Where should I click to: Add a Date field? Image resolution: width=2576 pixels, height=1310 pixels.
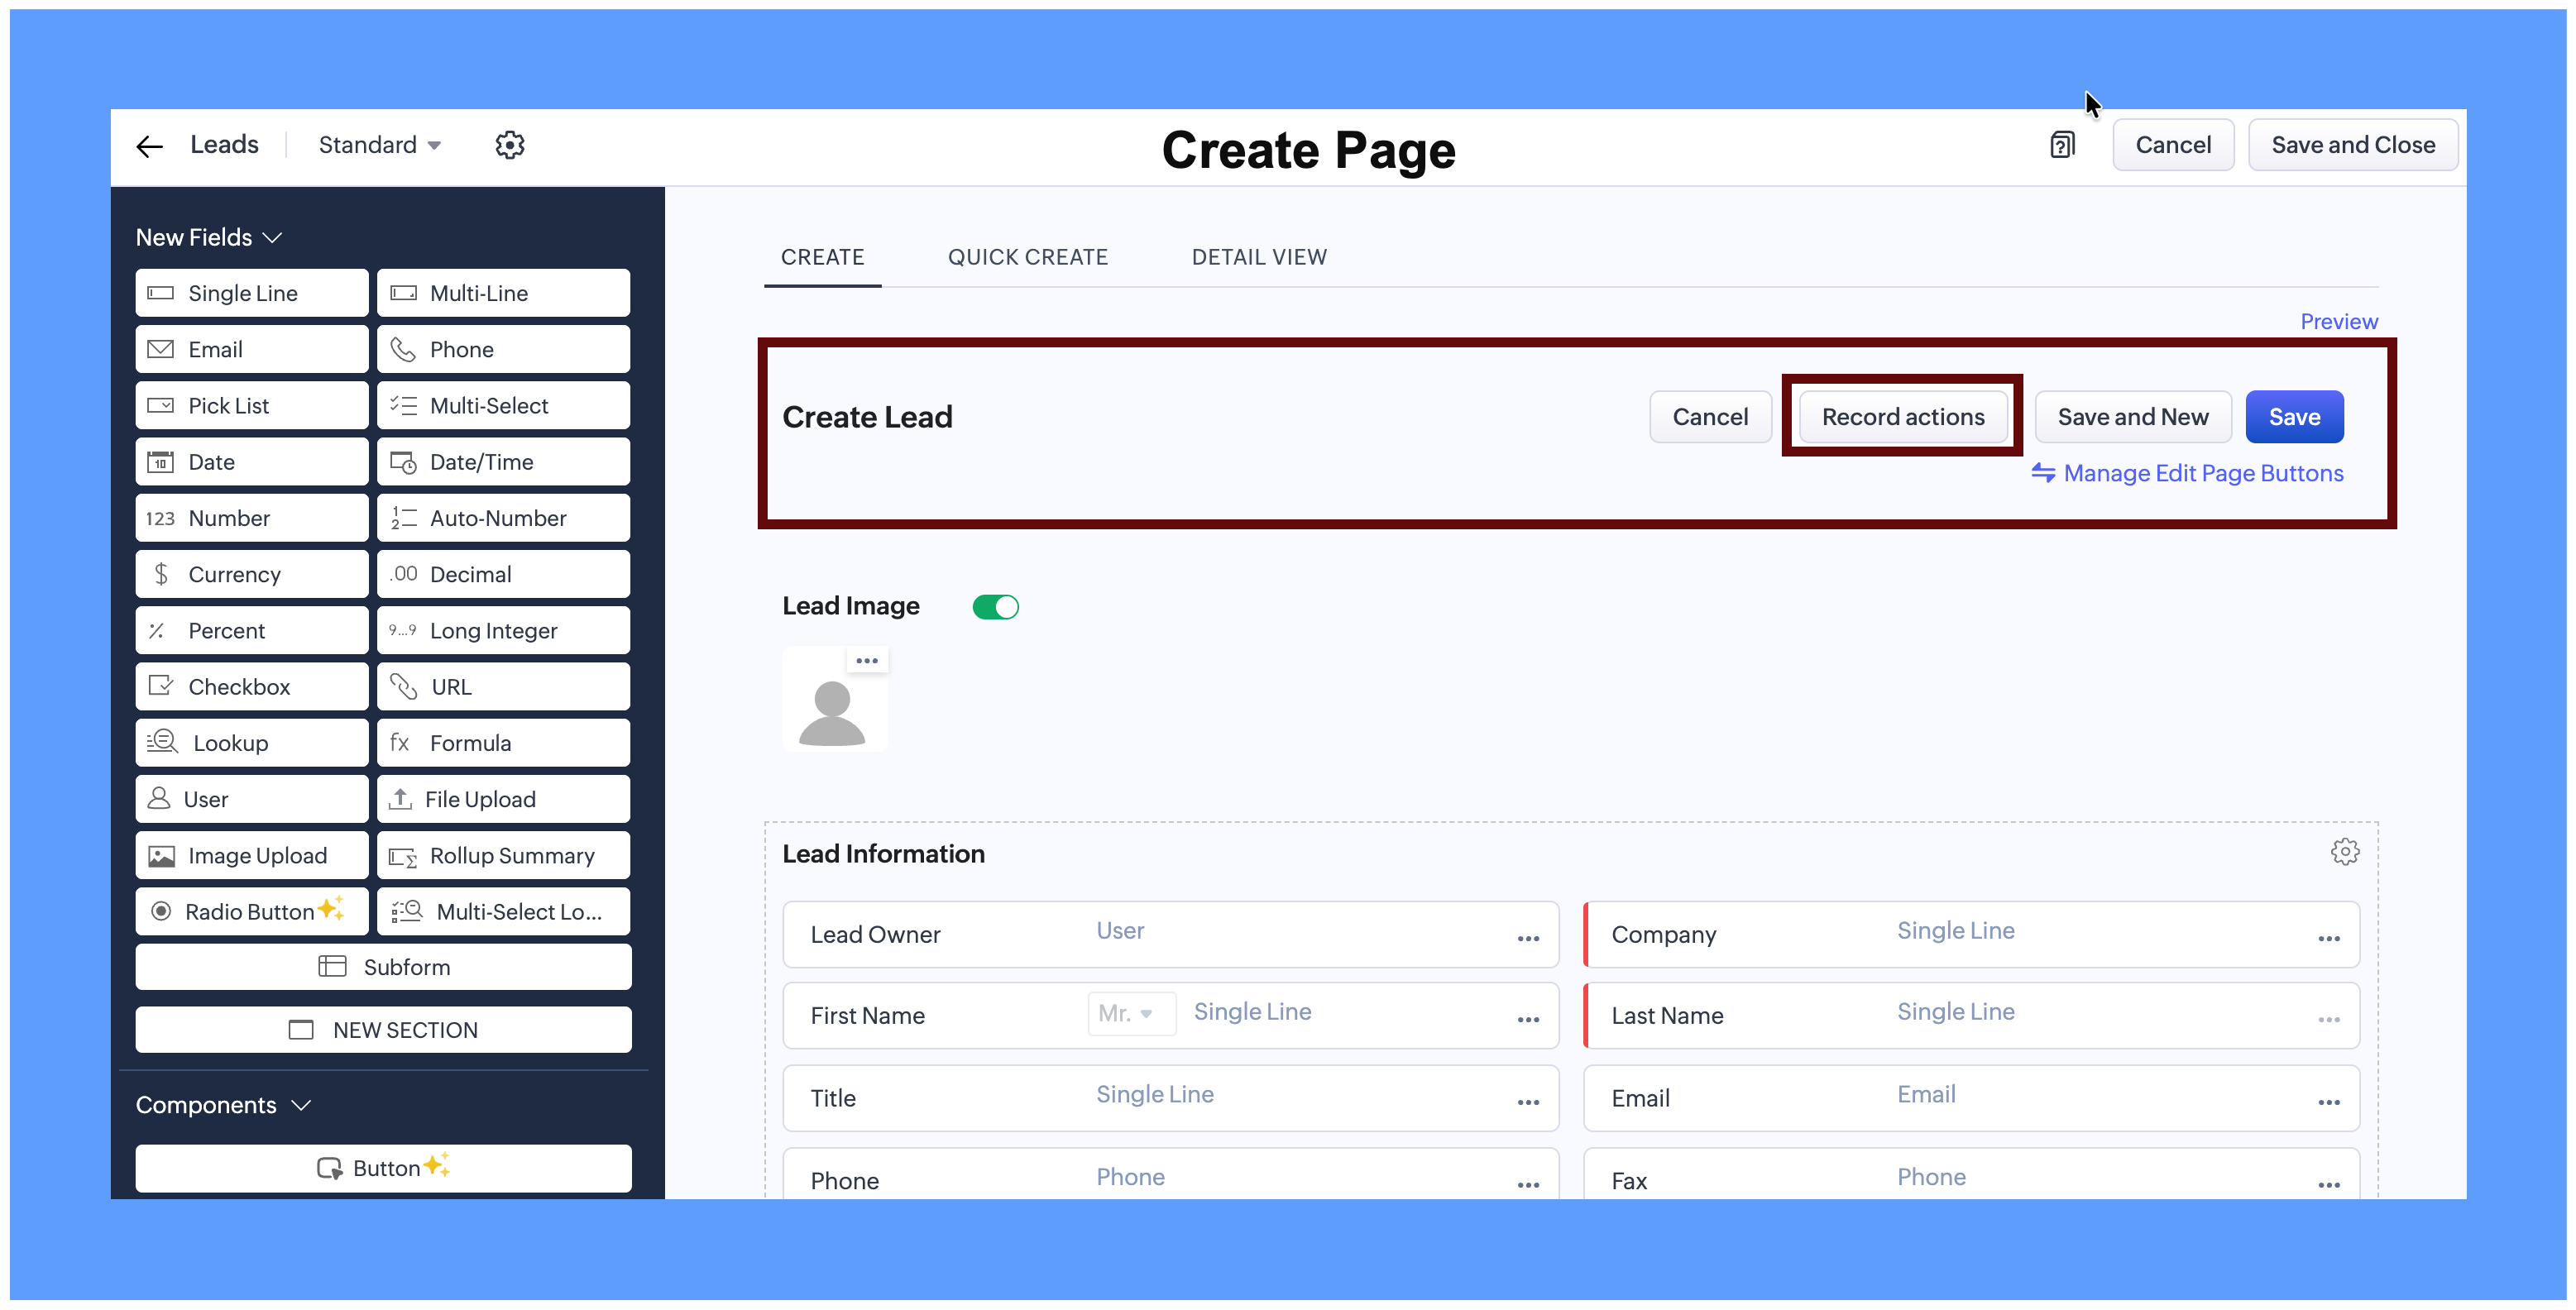pos(252,462)
